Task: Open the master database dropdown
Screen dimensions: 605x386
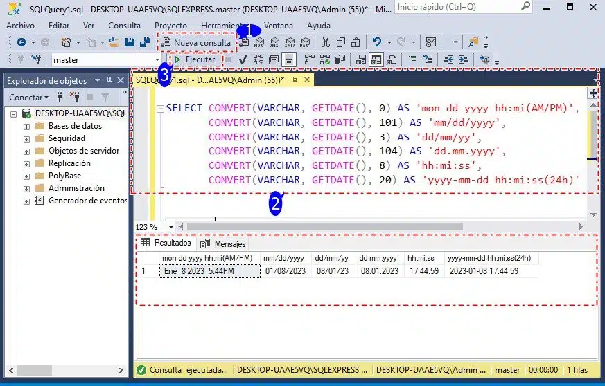Action: click(x=157, y=60)
